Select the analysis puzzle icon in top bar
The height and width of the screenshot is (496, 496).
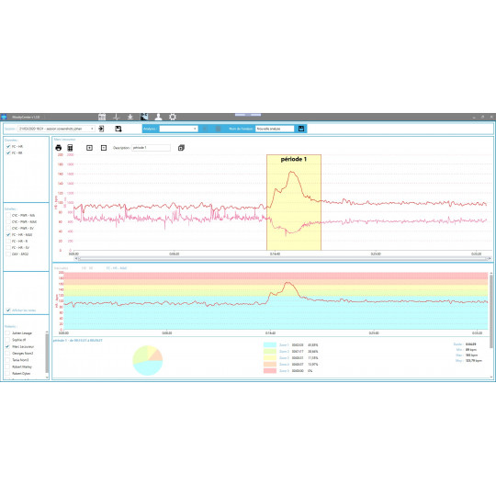(144, 117)
